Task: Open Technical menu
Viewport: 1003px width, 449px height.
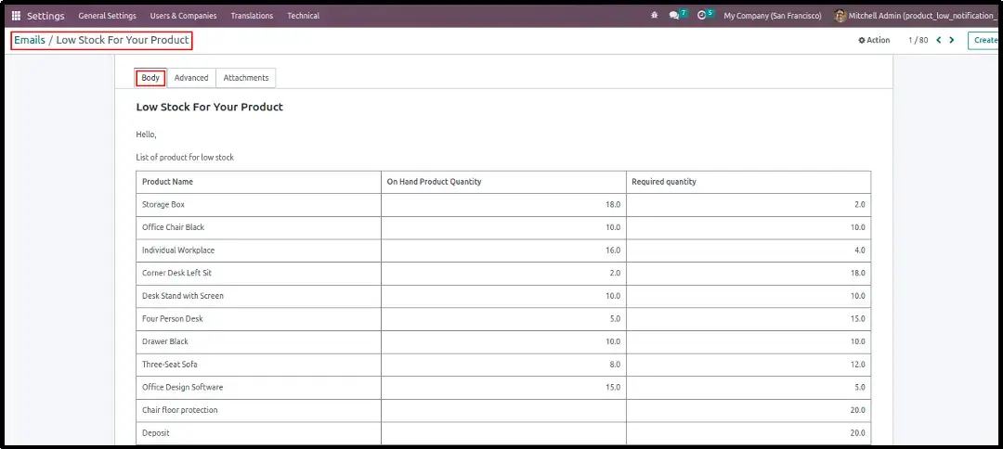Action: pyautogui.click(x=303, y=16)
